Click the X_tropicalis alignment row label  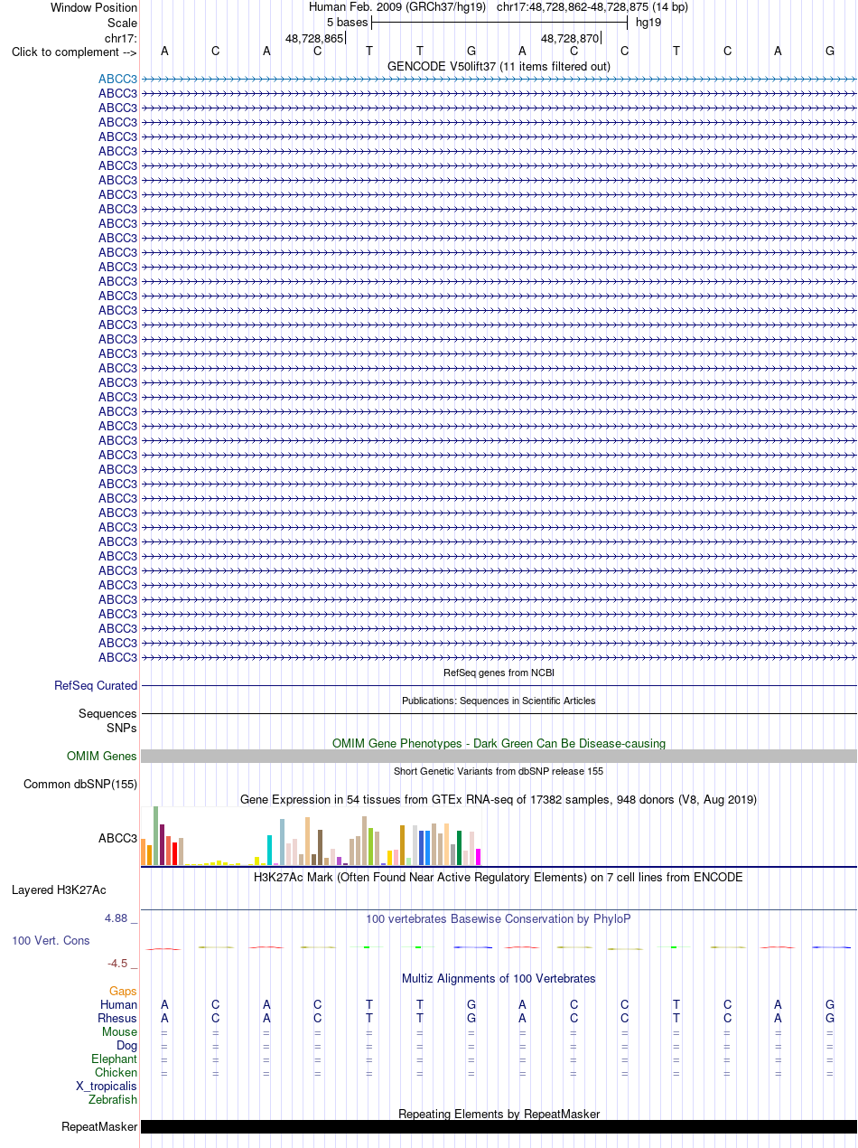[x=107, y=1086]
